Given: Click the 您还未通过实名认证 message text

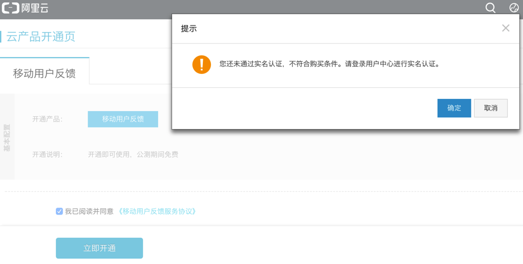Looking at the screenshot, I should 329,64.
